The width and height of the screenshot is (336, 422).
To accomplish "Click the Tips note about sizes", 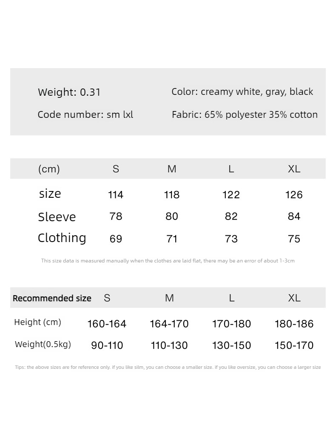I will click(x=168, y=368).
